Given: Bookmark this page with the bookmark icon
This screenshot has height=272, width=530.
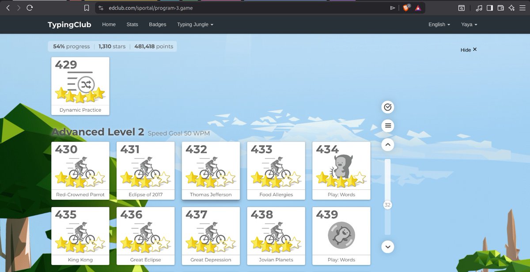Looking at the screenshot, I should 87,8.
